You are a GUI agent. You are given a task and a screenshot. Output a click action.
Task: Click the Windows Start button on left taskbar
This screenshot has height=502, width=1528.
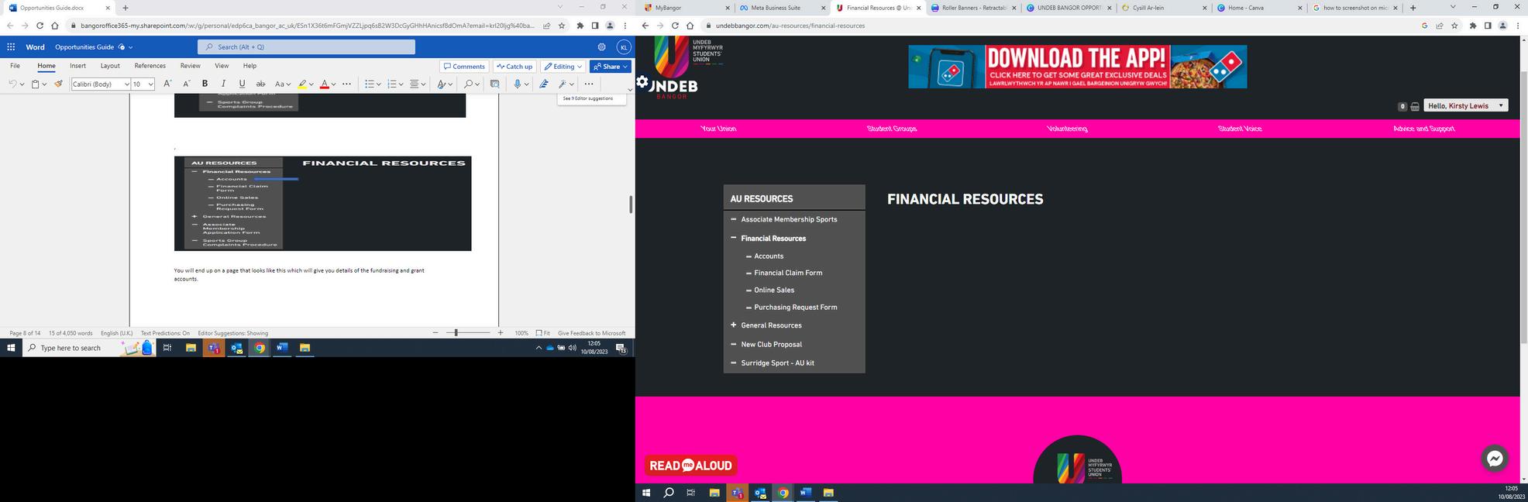click(x=11, y=348)
